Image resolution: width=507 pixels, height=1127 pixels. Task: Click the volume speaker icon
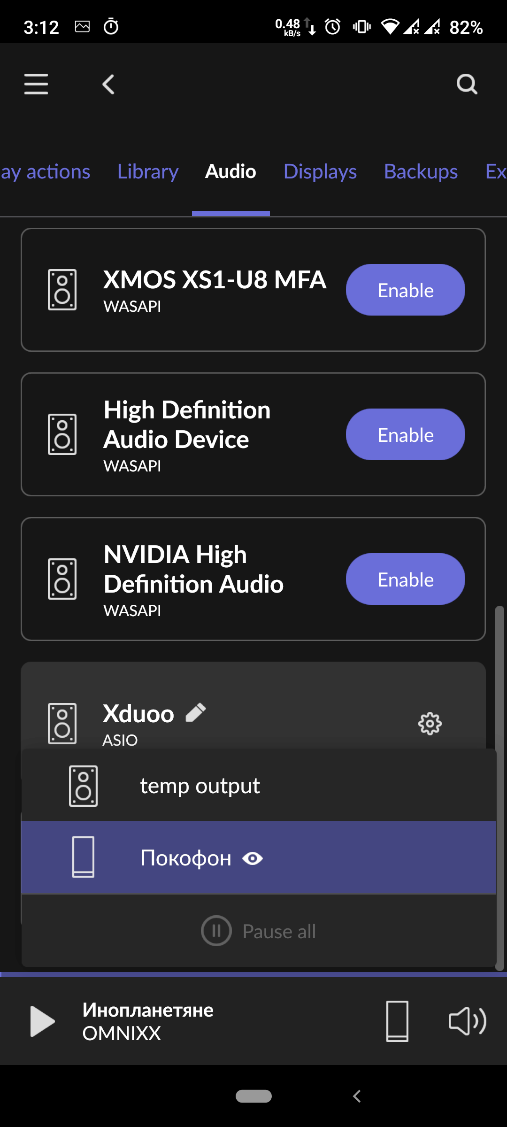pos(467,1021)
